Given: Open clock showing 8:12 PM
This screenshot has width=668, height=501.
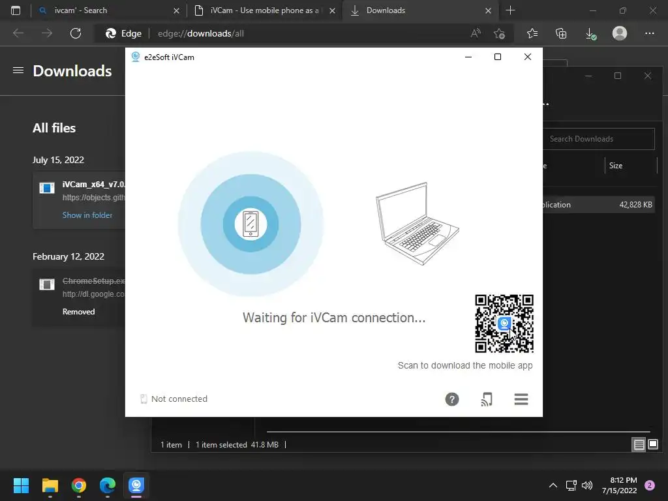Looking at the screenshot, I should (x=620, y=485).
